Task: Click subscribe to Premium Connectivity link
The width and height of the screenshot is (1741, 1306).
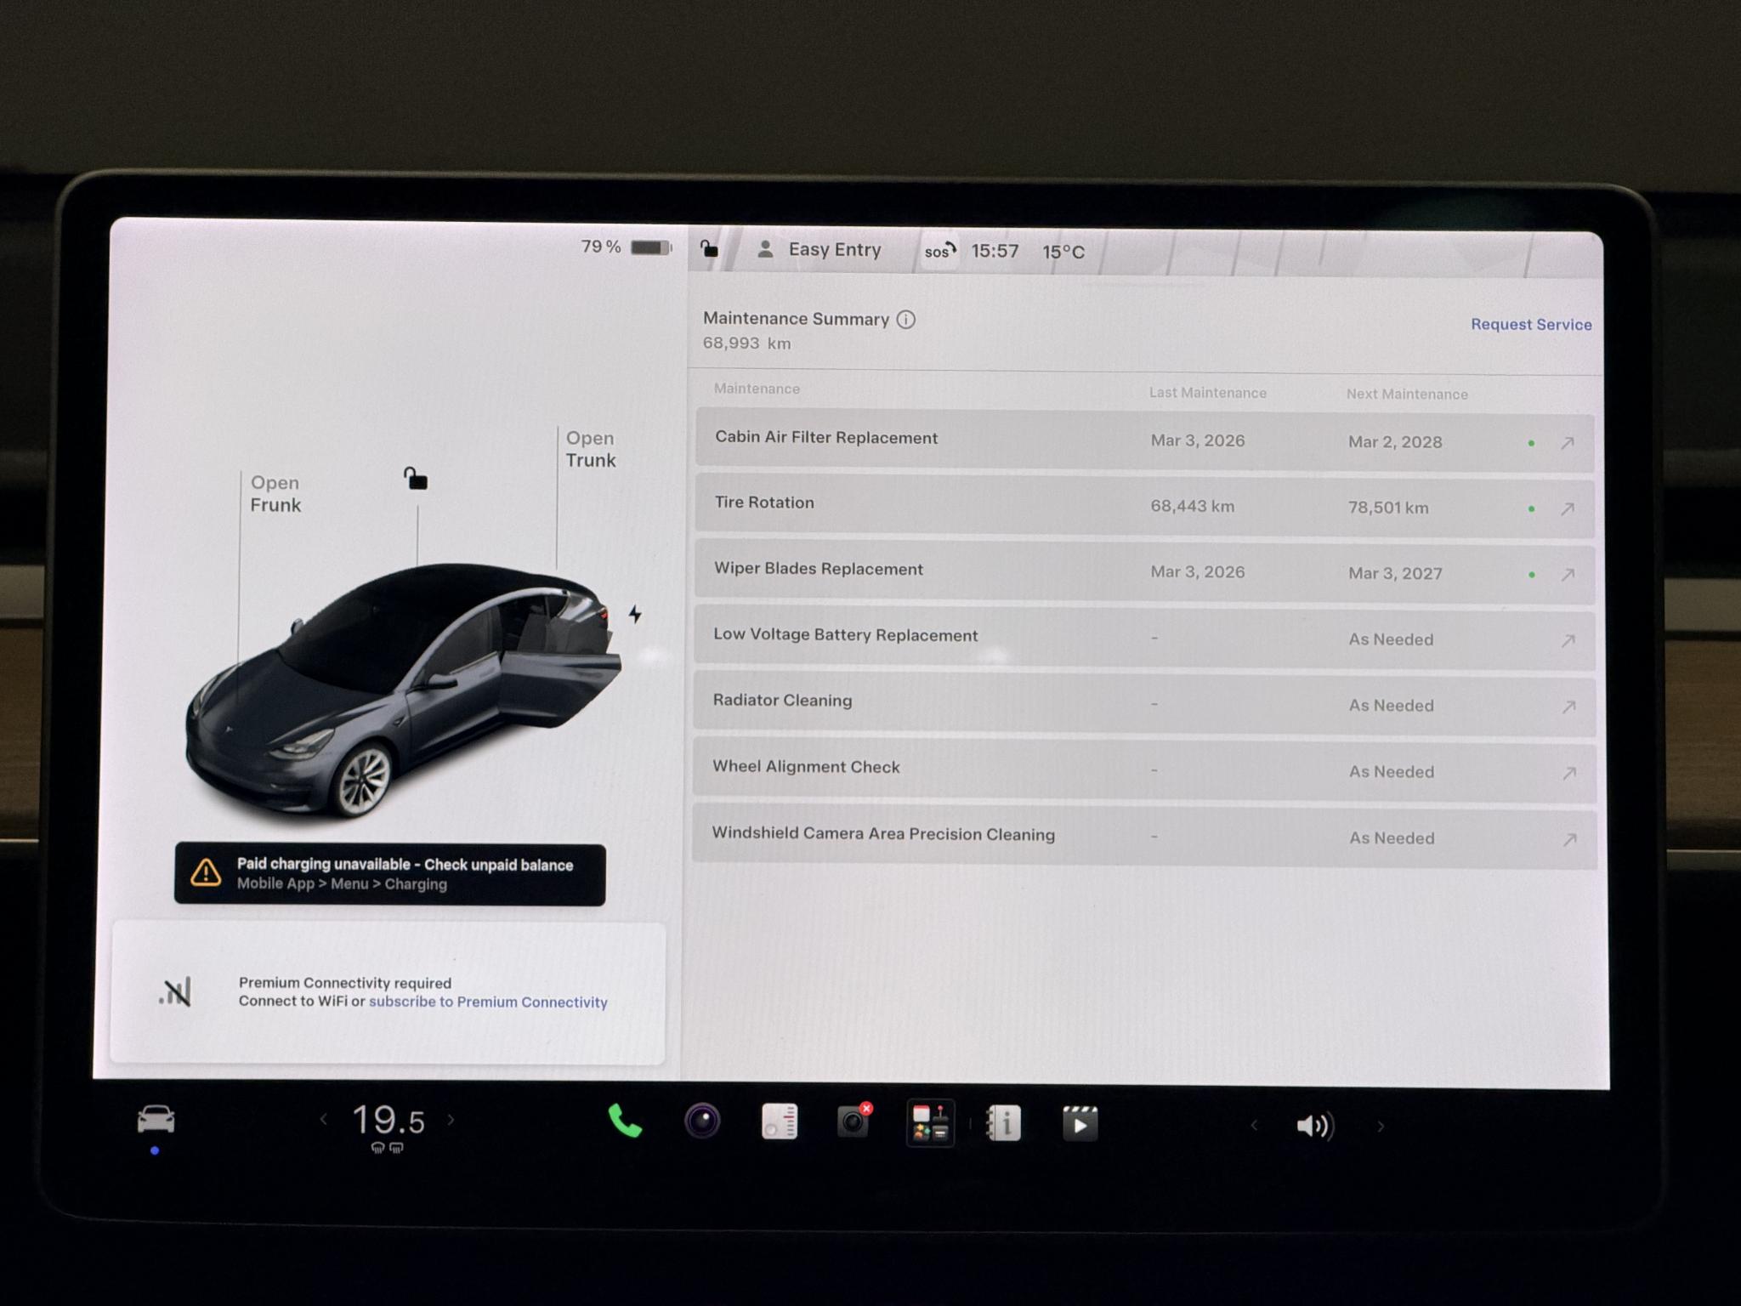Action: [x=488, y=1002]
